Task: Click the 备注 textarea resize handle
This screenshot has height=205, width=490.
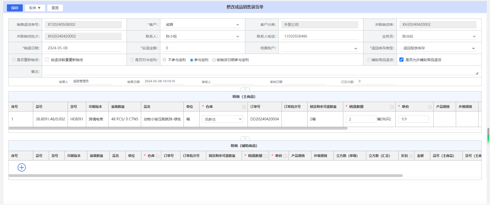Action: pos(477,73)
